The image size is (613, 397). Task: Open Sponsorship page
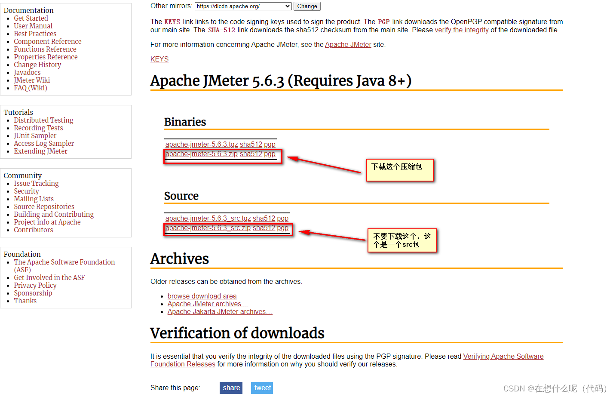33,293
